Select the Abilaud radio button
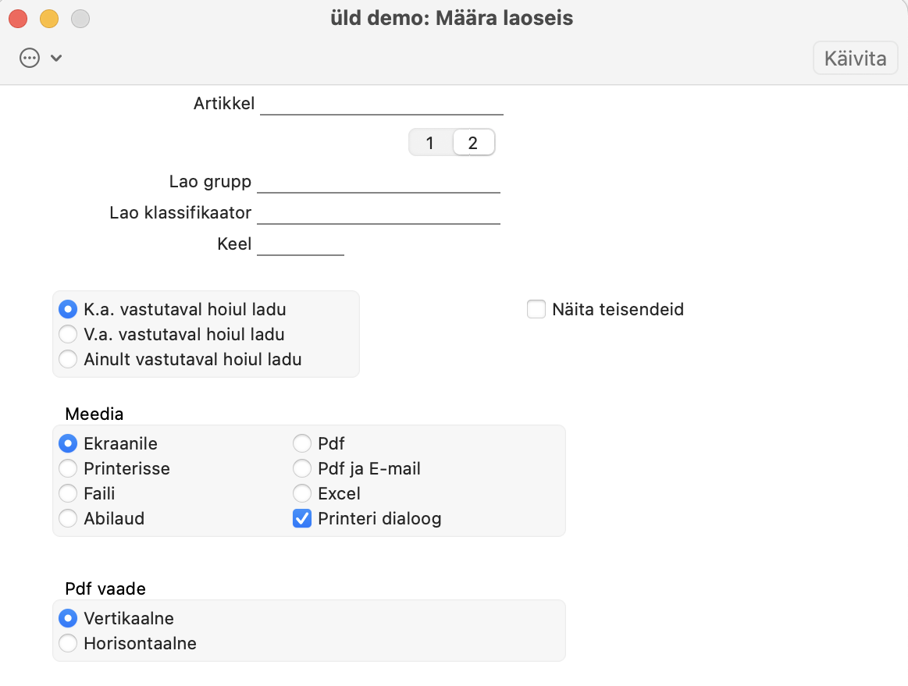This screenshot has width=908, height=686. point(69,519)
